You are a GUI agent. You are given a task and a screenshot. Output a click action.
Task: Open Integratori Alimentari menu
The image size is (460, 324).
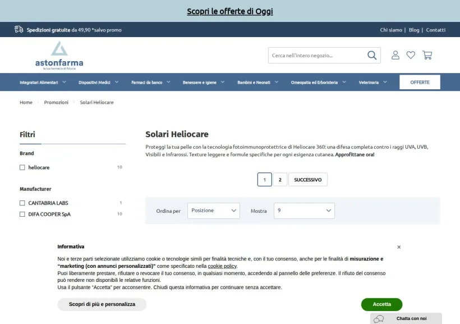pos(39,83)
